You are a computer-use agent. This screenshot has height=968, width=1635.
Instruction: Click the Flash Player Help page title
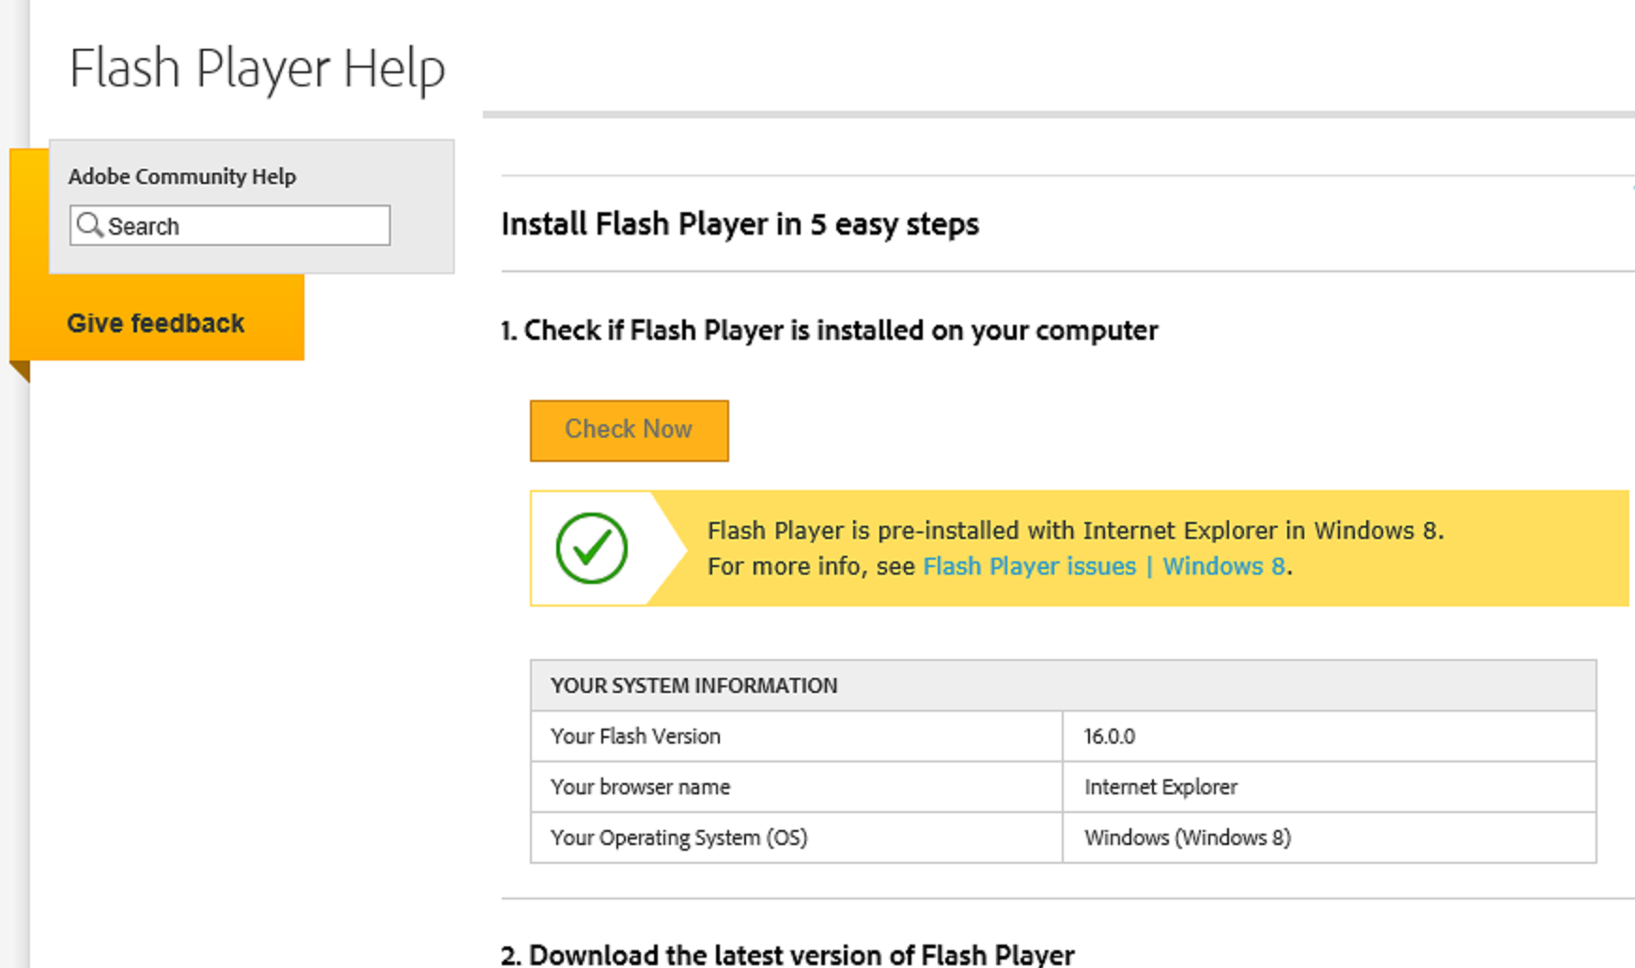tap(257, 67)
